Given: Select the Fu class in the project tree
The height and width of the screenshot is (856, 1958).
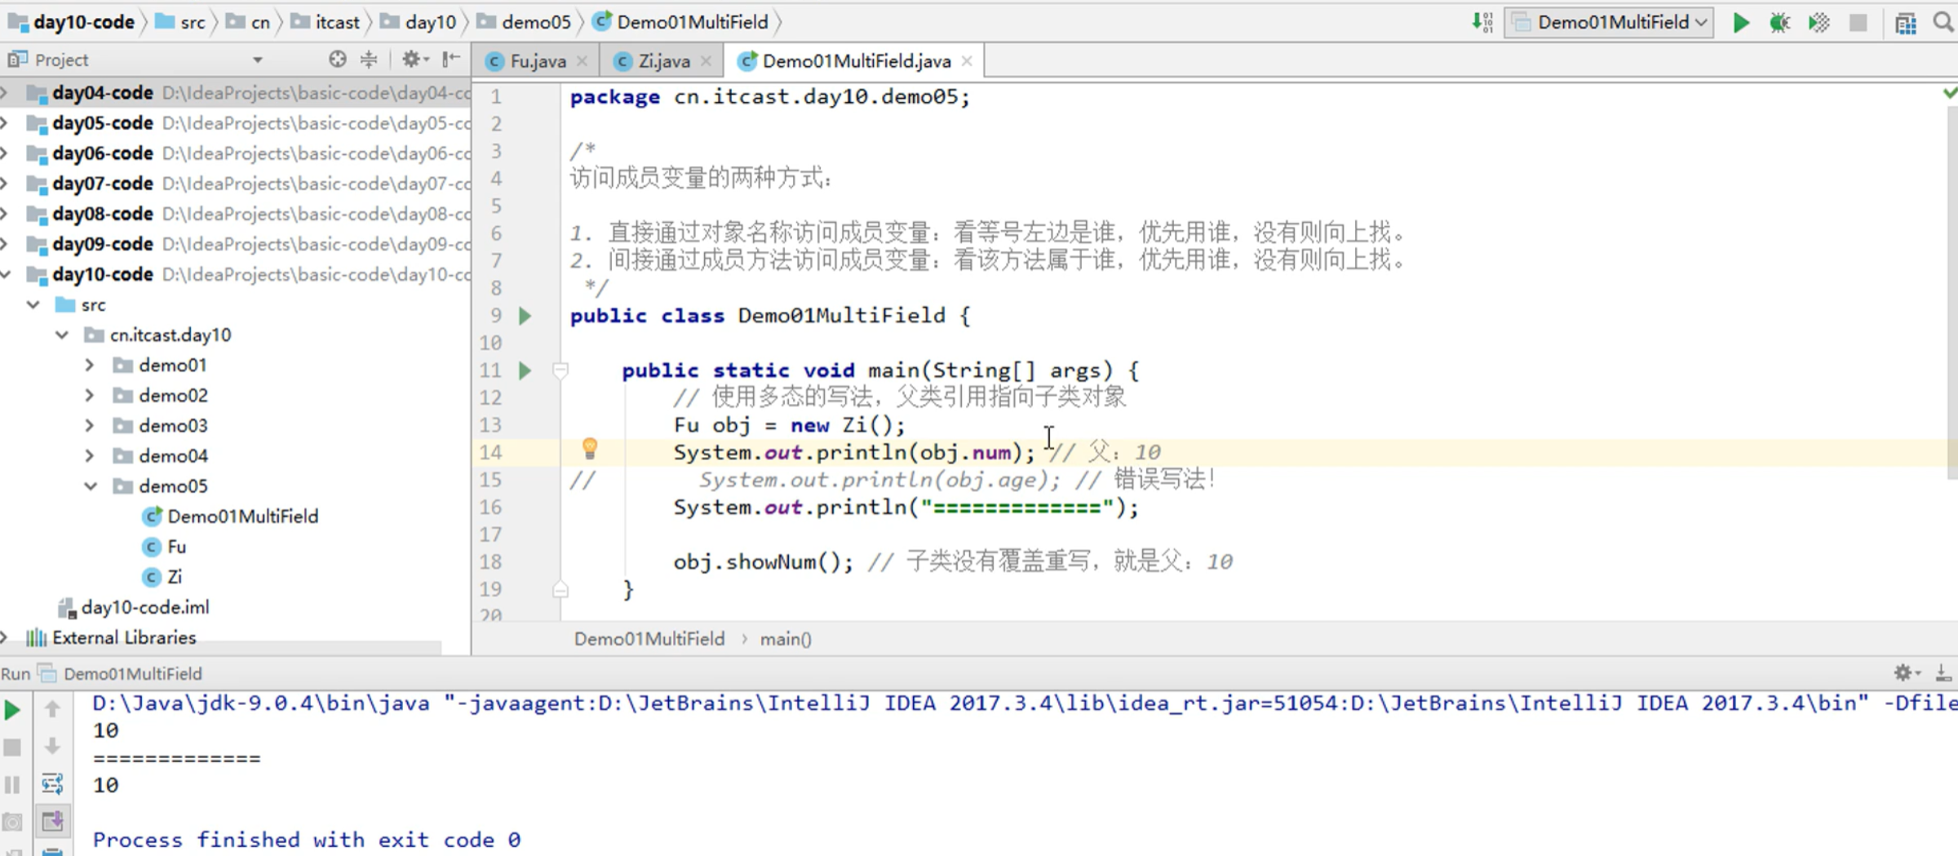Looking at the screenshot, I should point(164,547).
